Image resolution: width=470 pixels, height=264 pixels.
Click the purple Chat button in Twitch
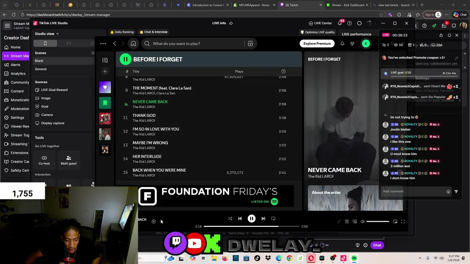(377, 245)
